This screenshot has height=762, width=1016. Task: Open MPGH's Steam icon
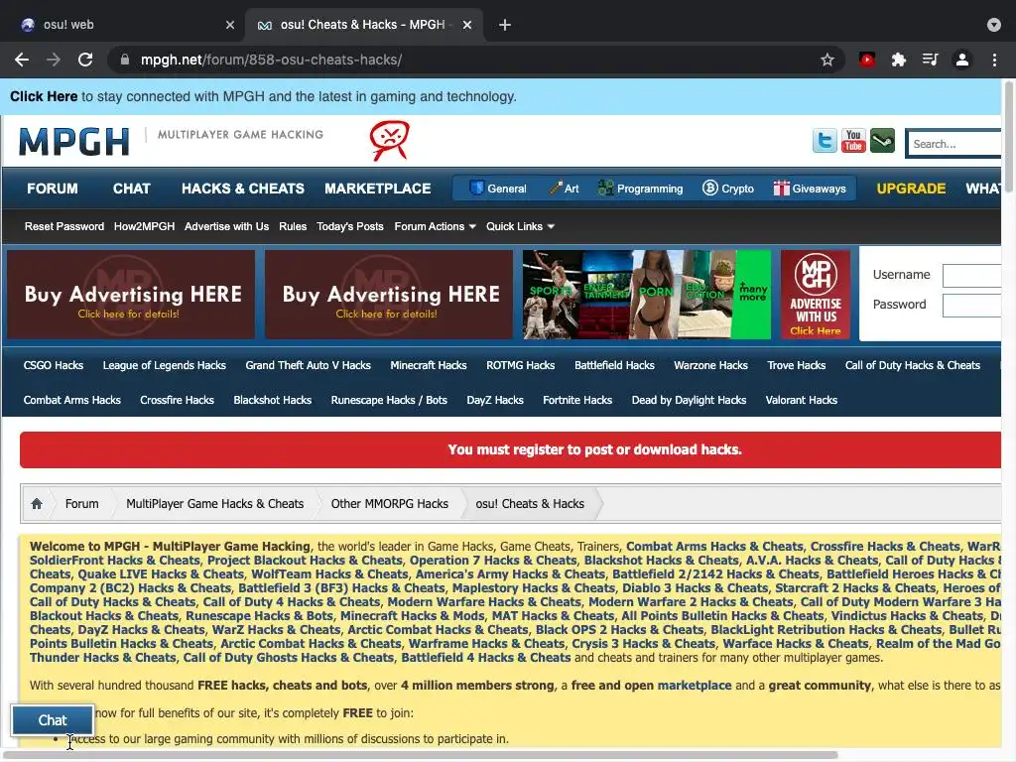(882, 141)
